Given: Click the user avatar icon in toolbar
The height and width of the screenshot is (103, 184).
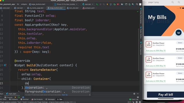Looking at the screenshot, I should pyautogui.click(x=140, y=4).
